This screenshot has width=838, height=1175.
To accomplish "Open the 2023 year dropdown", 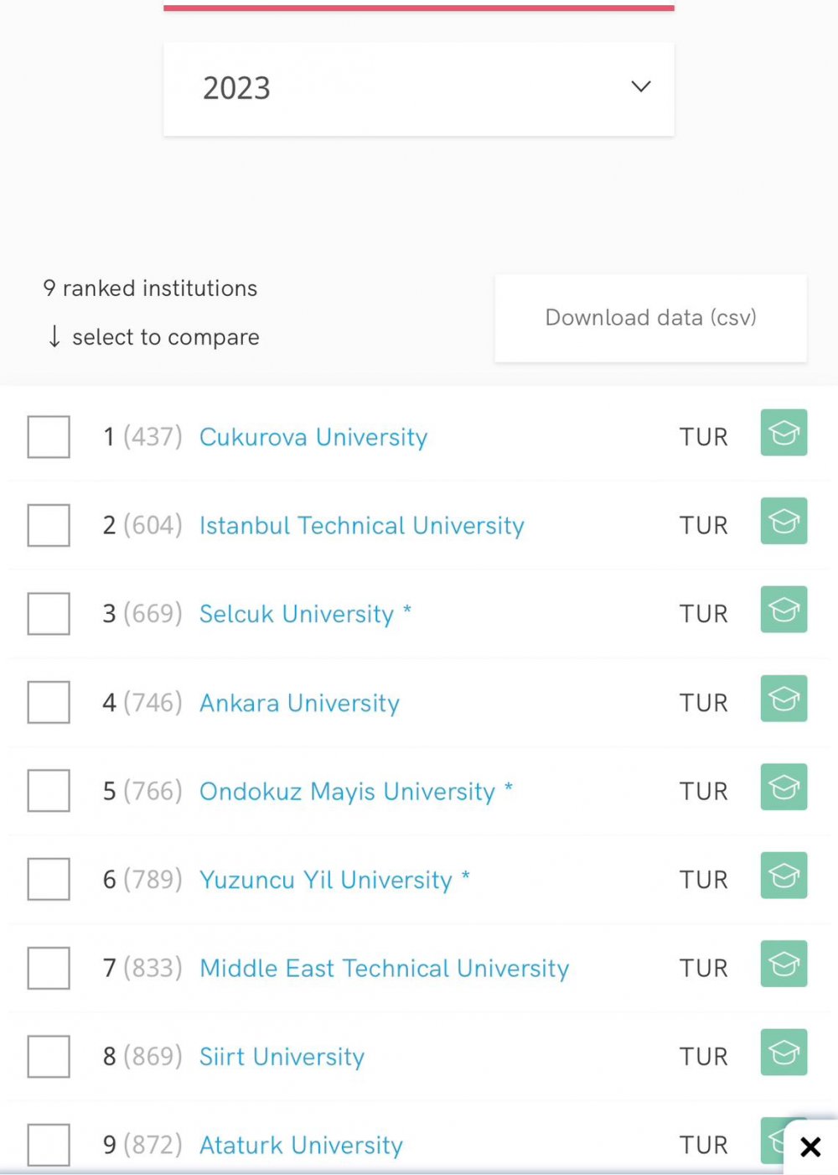I will (419, 89).
